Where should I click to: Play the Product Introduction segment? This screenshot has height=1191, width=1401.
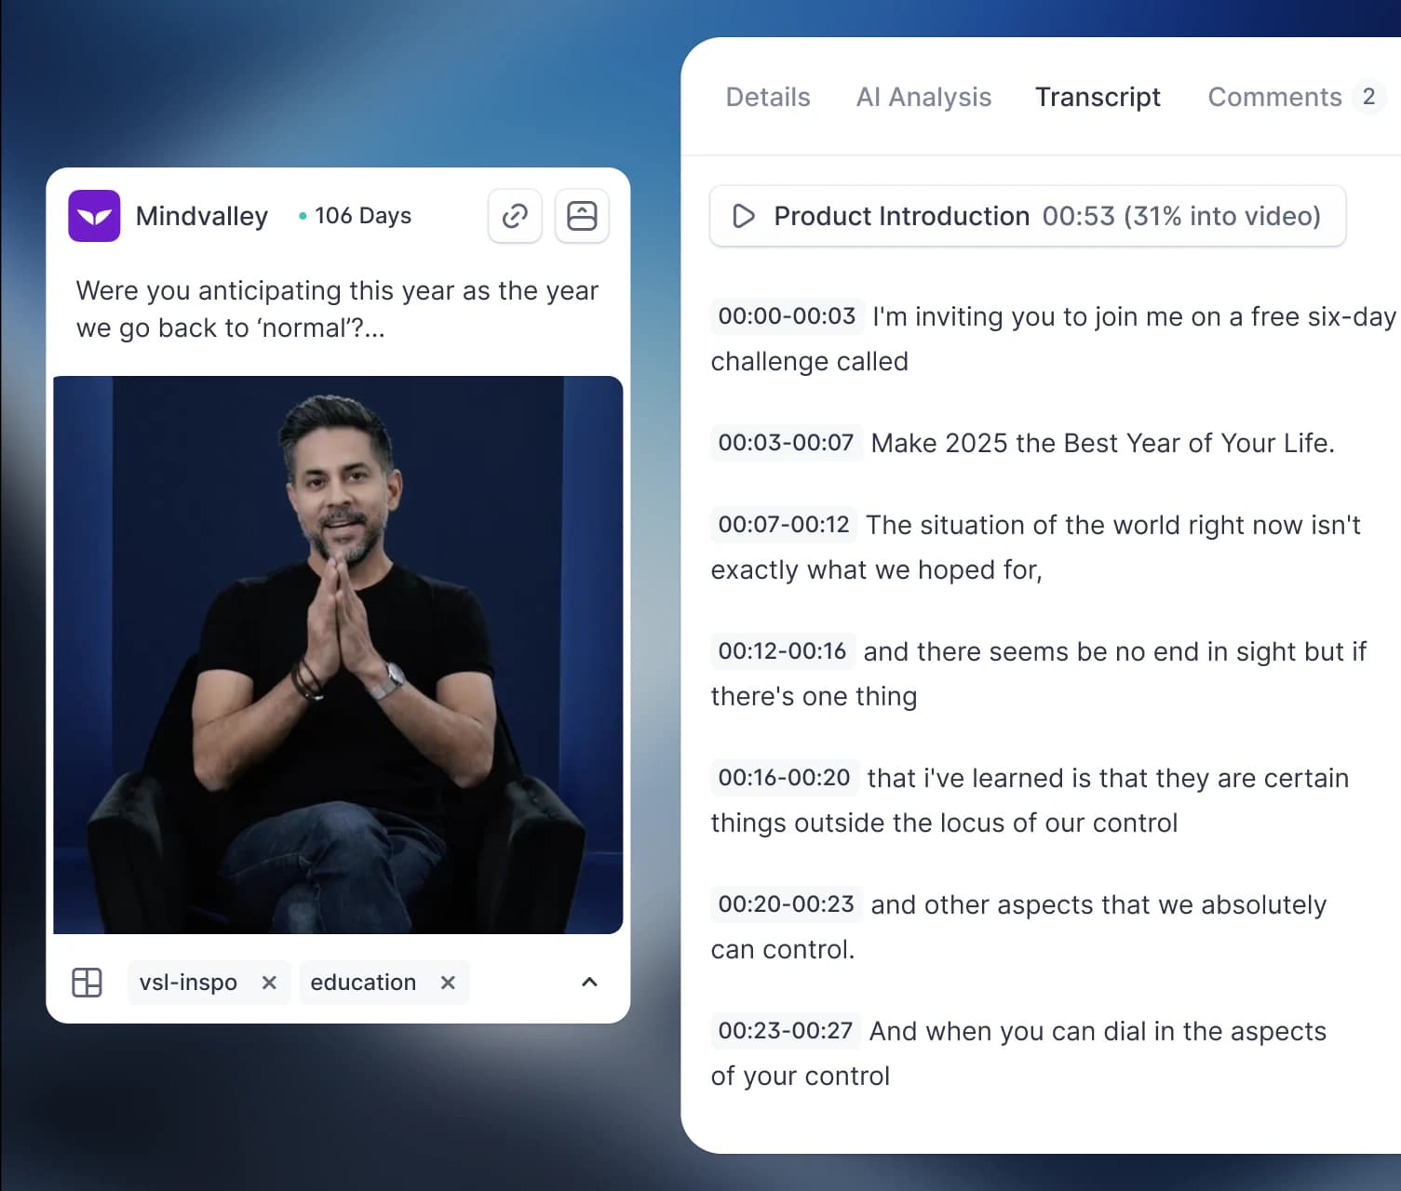[1028, 216]
